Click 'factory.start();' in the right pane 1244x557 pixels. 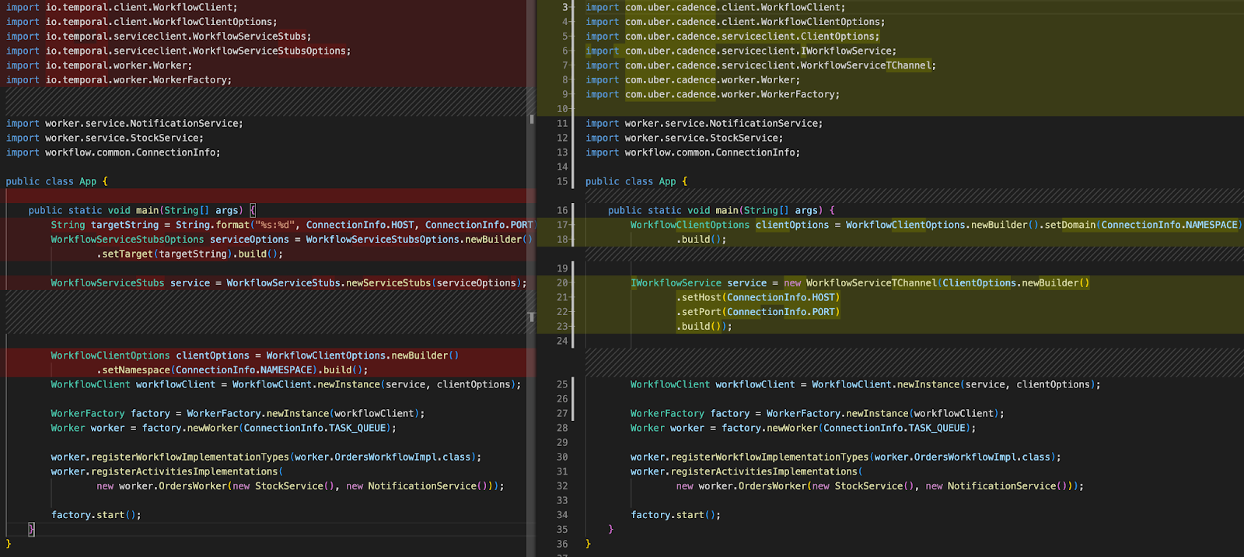click(x=675, y=515)
